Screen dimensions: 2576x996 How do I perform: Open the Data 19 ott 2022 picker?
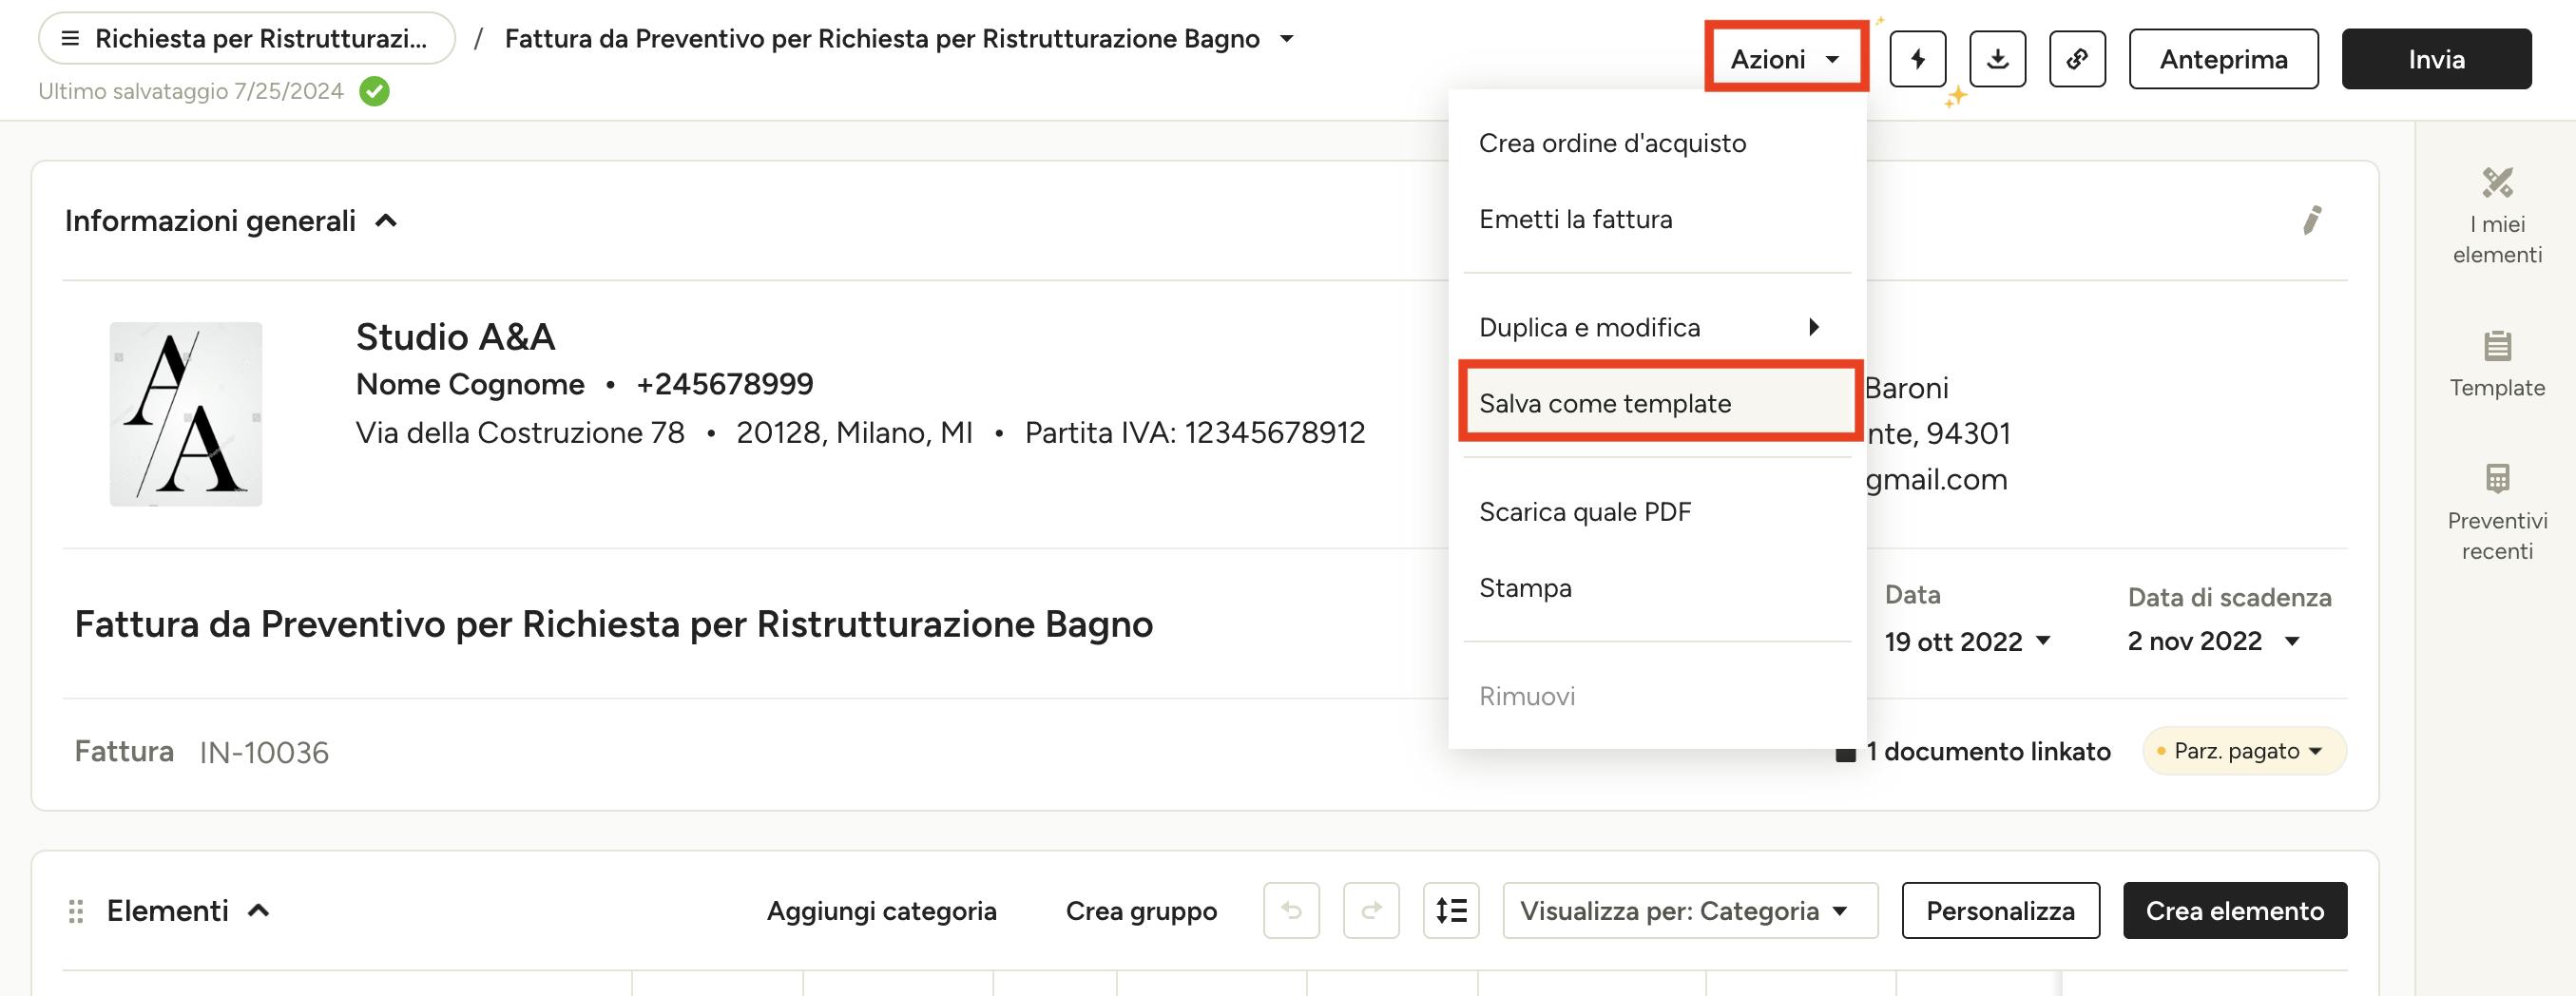1968,641
